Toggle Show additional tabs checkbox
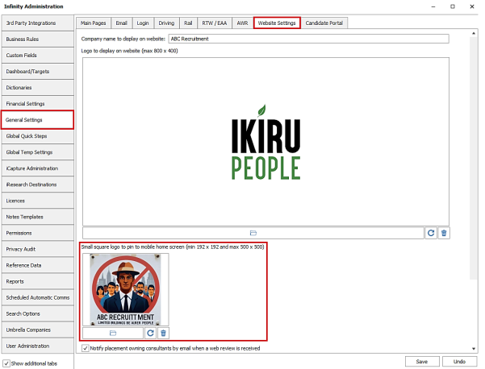Image resolution: width=485 pixels, height=369 pixels. (6, 363)
